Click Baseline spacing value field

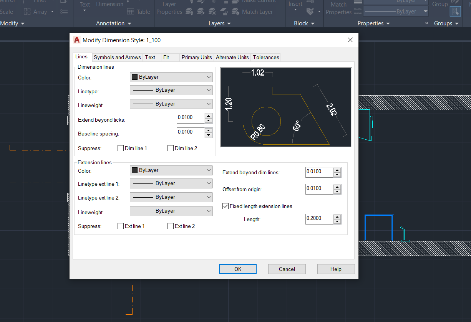click(191, 132)
